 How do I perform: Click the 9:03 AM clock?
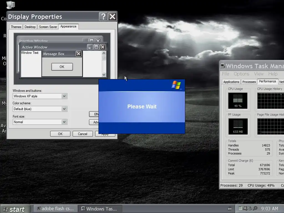[270, 209]
